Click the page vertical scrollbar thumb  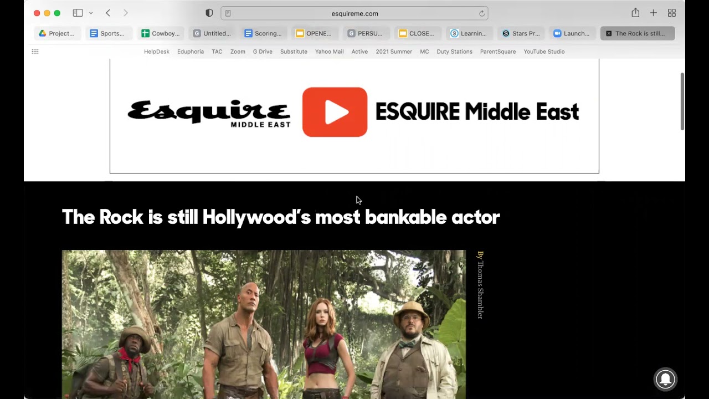pos(682,101)
